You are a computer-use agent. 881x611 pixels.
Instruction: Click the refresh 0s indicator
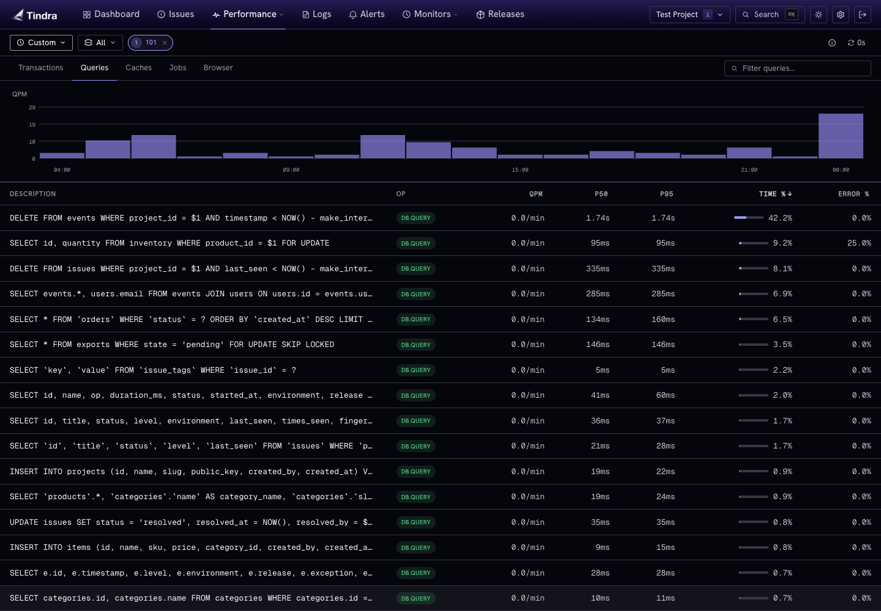[857, 43]
